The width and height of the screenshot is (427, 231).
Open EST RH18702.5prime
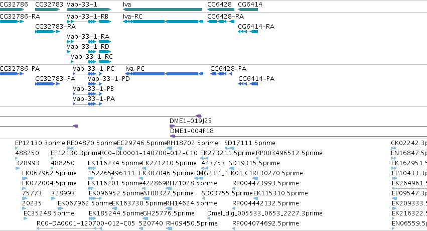pyautogui.click(x=192, y=143)
